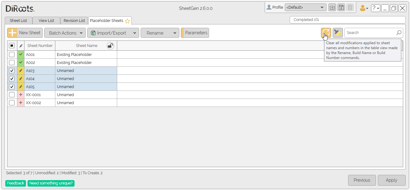
Task: Check the checkbox for sheet A001
Action: pyautogui.click(x=12, y=54)
